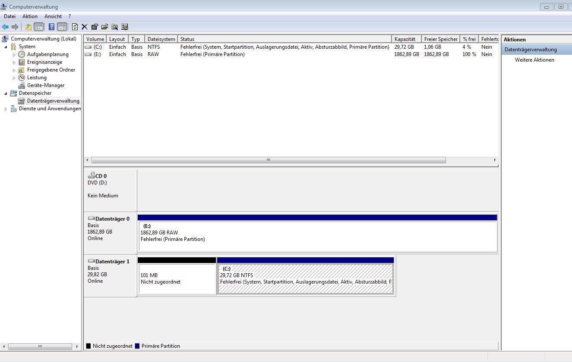572x362 pixels.
Task: Open Help via the question mark icon
Action: coord(52,27)
